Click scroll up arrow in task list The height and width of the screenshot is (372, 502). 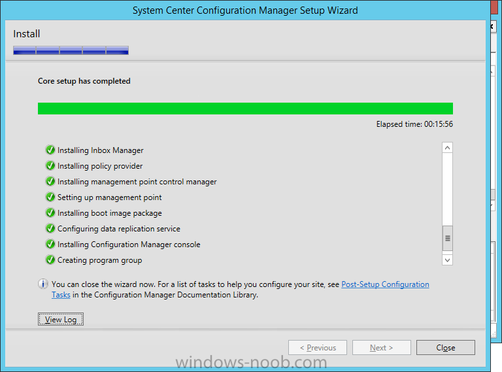pyautogui.click(x=447, y=148)
